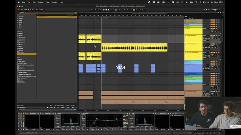
Task: Open Instruments category in browser
Action: click(22, 37)
